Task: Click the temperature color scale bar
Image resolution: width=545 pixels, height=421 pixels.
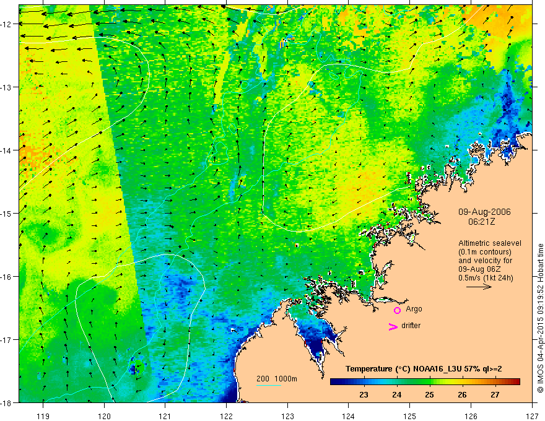Action: (x=425, y=382)
